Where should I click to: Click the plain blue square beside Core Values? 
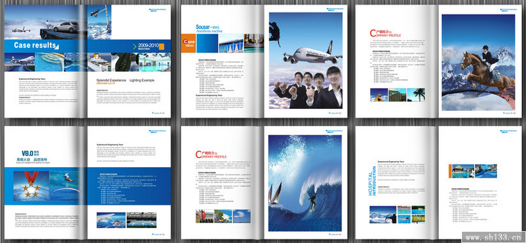click(x=207, y=43)
